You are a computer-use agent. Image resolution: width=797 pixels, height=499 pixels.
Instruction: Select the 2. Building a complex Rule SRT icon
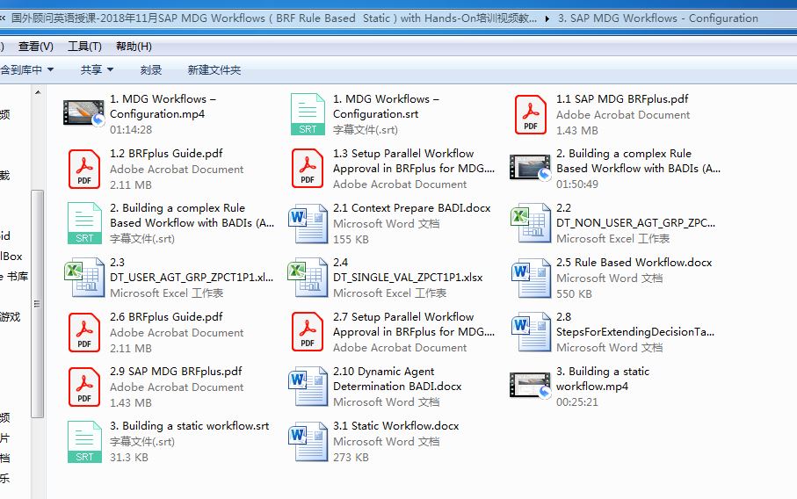(x=84, y=223)
